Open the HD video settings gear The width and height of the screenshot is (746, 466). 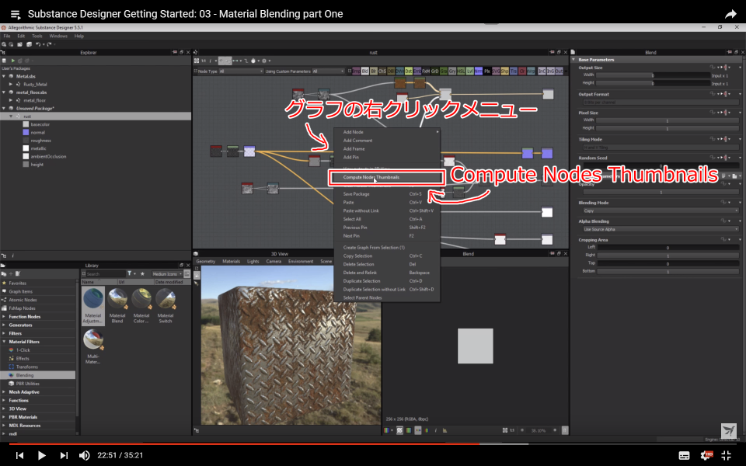pos(706,456)
